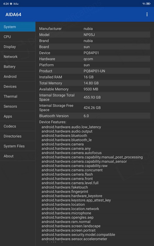Open the About section

pos(18,156)
